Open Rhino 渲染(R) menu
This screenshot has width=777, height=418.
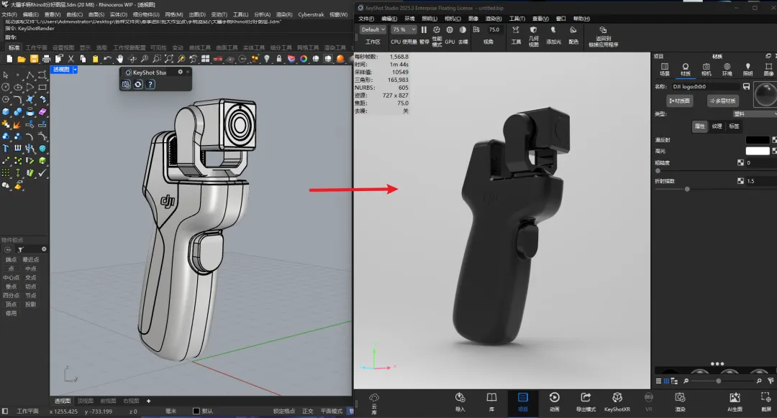point(284,14)
